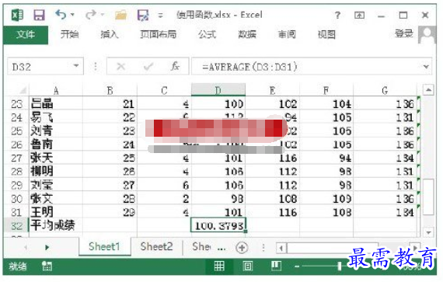443x282 pixels.
Task: Open the 视图 ribbon tab
Action: coord(326,34)
